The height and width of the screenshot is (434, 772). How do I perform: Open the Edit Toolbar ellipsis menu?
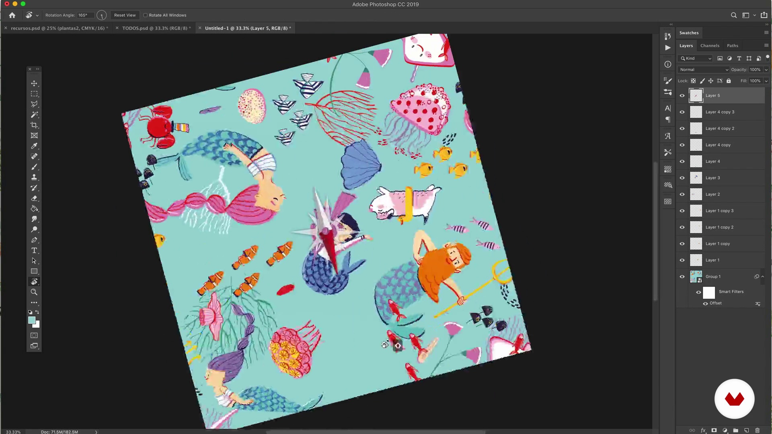click(34, 303)
